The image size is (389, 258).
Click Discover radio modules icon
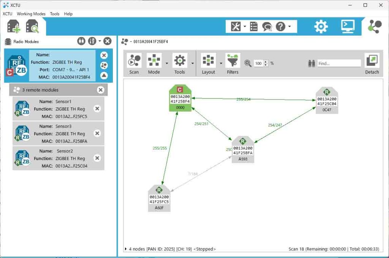pyautogui.click(x=33, y=27)
